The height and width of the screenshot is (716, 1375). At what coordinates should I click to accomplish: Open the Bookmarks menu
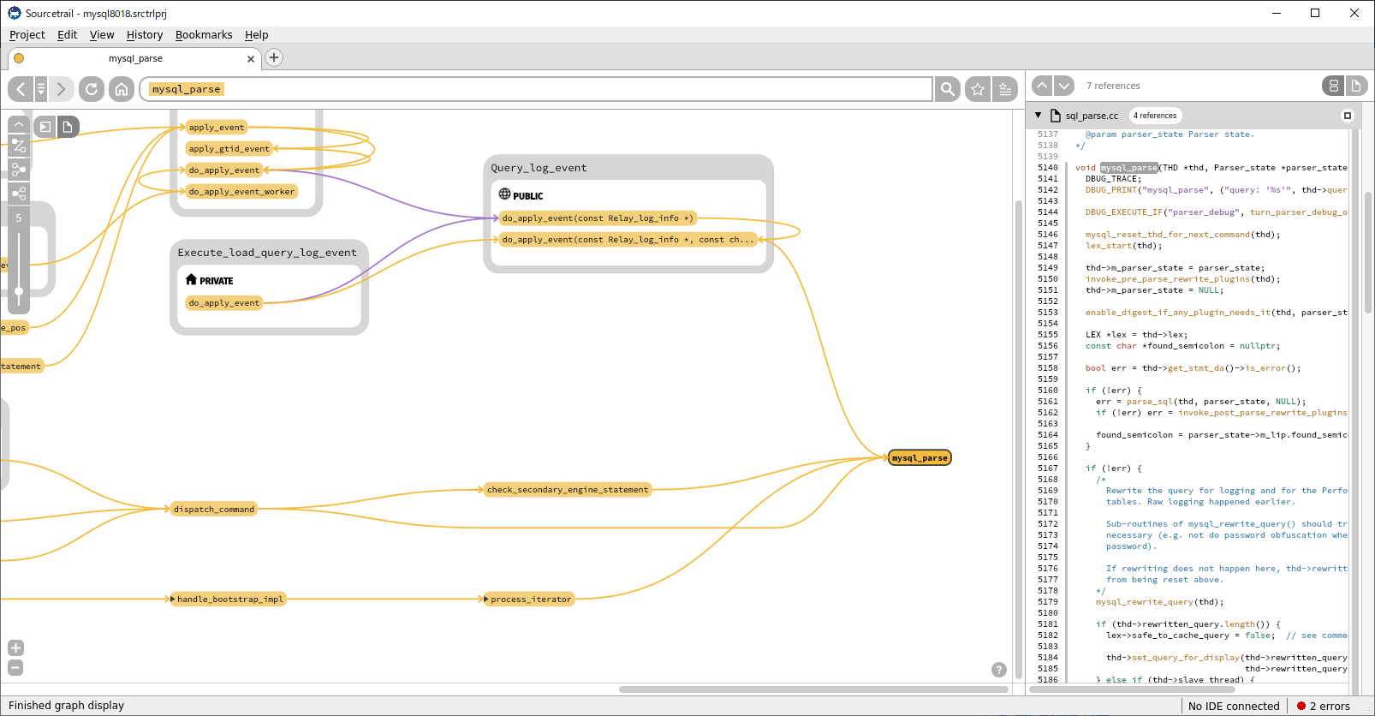tap(204, 35)
